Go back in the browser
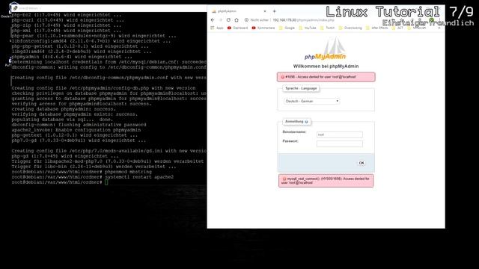This screenshot has width=479, height=269. pos(213,20)
